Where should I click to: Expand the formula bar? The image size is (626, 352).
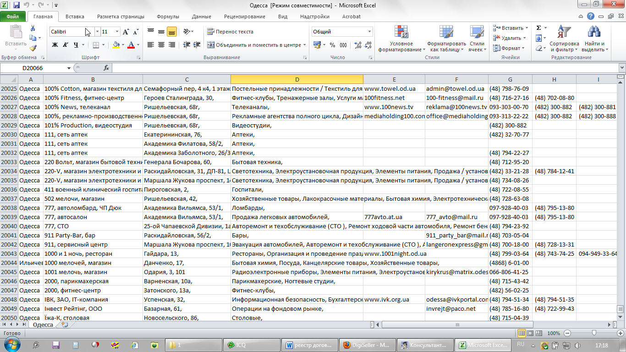point(621,67)
